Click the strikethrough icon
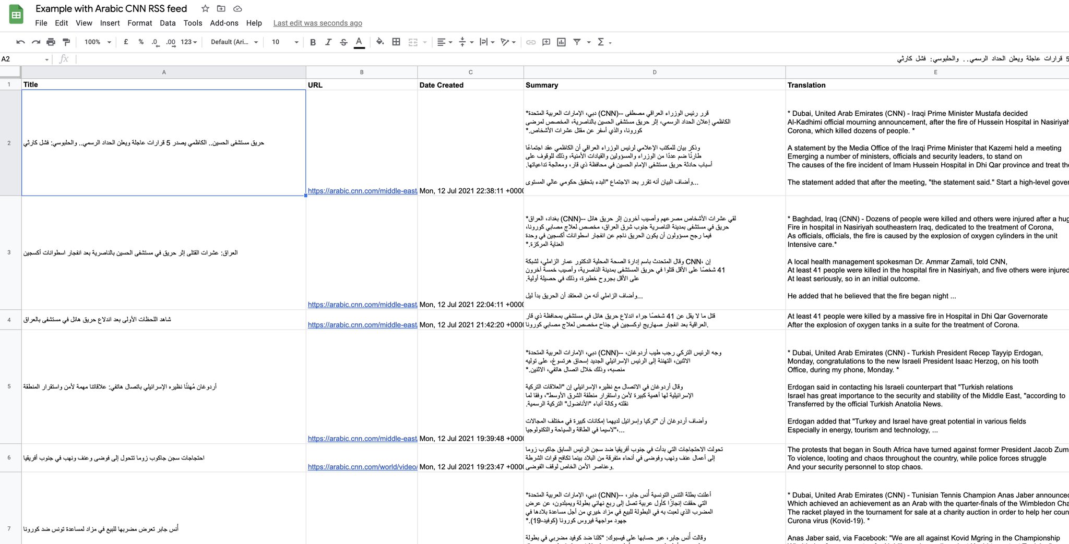Viewport: 1069px width, 544px height. pyautogui.click(x=343, y=42)
